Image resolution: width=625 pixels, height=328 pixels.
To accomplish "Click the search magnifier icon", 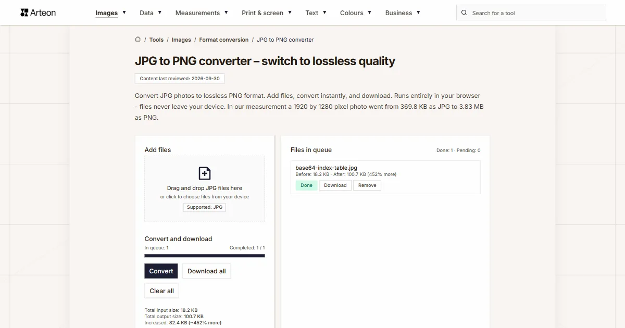I will (464, 13).
